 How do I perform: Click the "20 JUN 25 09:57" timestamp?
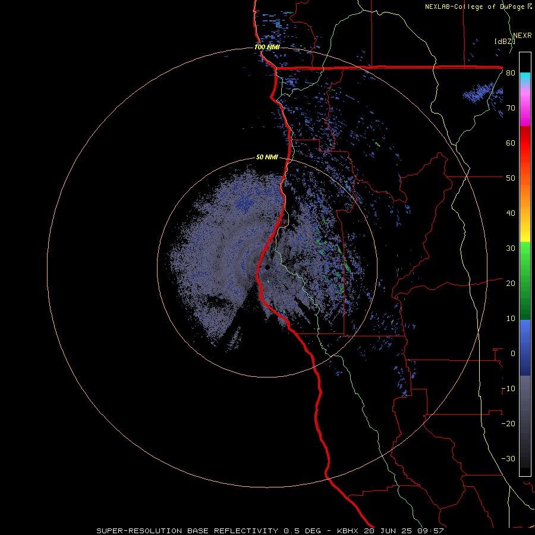404,531
